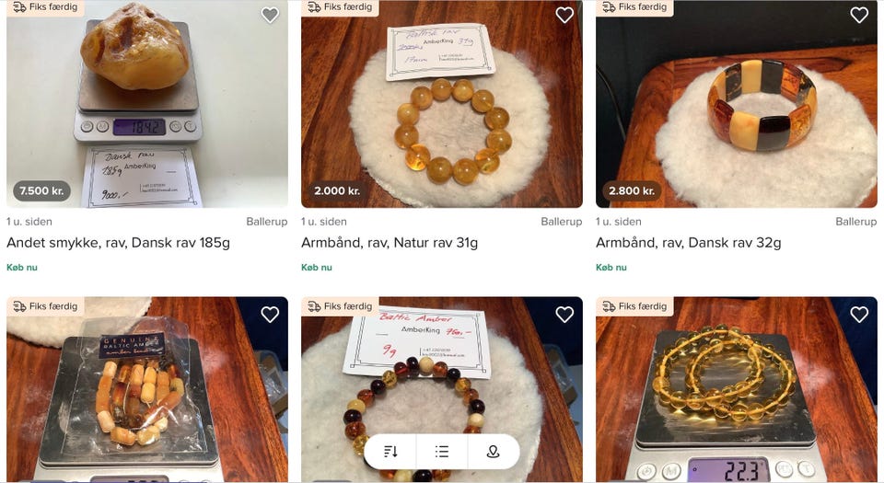Image resolution: width=884 pixels, height=483 pixels.
Task: Click Køb nu under Dansk rav 185g
Action: 22,268
